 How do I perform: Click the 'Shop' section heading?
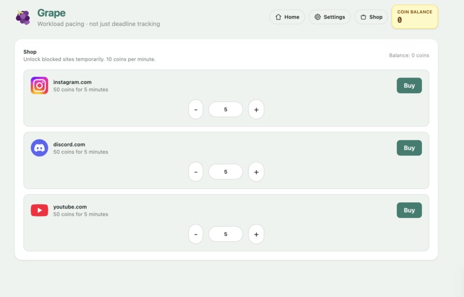30,52
